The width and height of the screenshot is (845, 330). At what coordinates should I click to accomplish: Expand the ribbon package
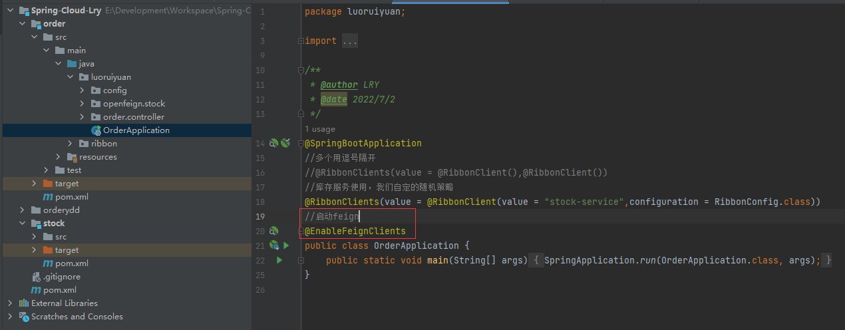point(70,144)
